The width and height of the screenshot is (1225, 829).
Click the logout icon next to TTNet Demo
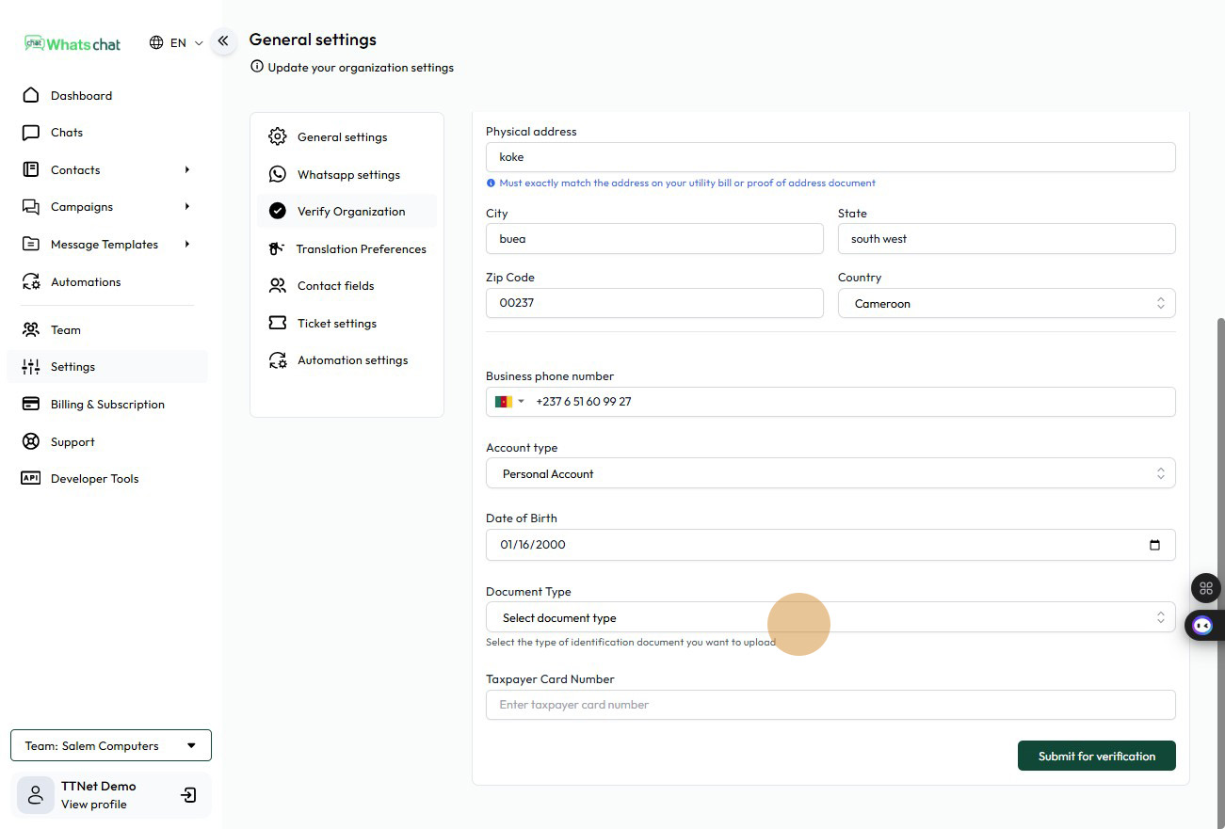pos(188,795)
